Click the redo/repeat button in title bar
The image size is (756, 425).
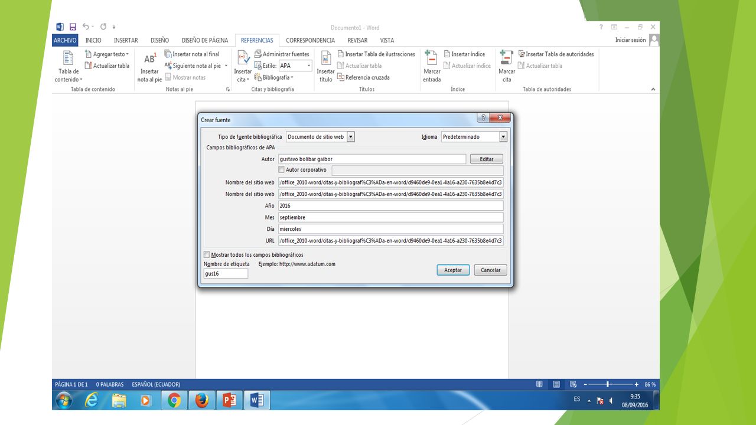coord(103,27)
